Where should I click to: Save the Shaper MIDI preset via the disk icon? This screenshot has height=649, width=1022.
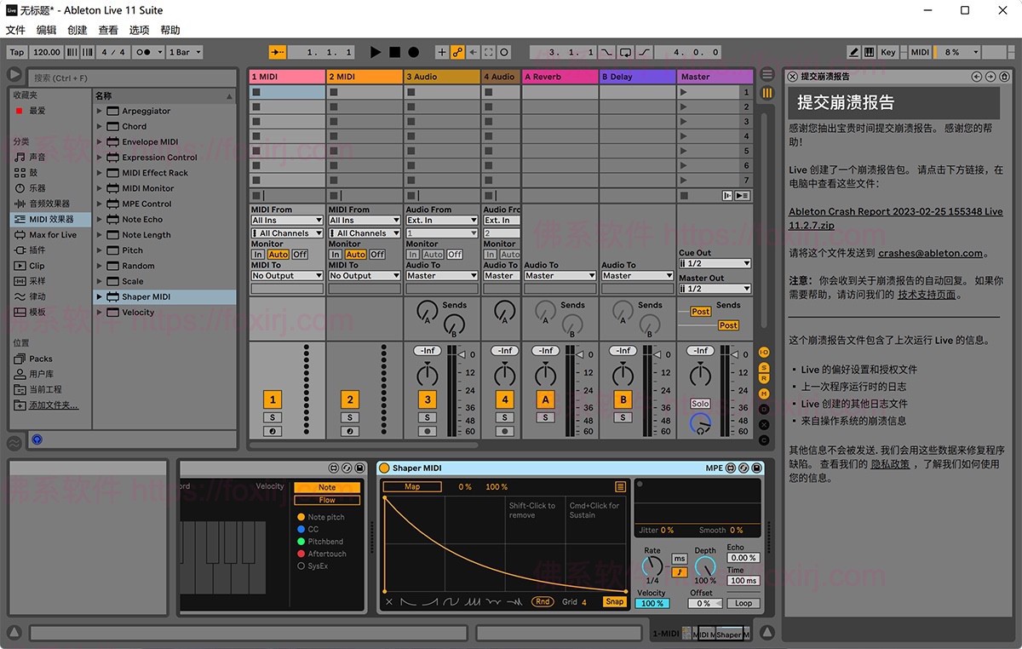click(x=757, y=468)
